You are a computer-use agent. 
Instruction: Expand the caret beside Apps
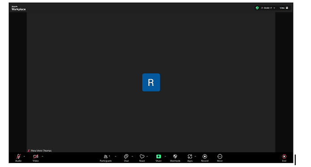[195, 157]
